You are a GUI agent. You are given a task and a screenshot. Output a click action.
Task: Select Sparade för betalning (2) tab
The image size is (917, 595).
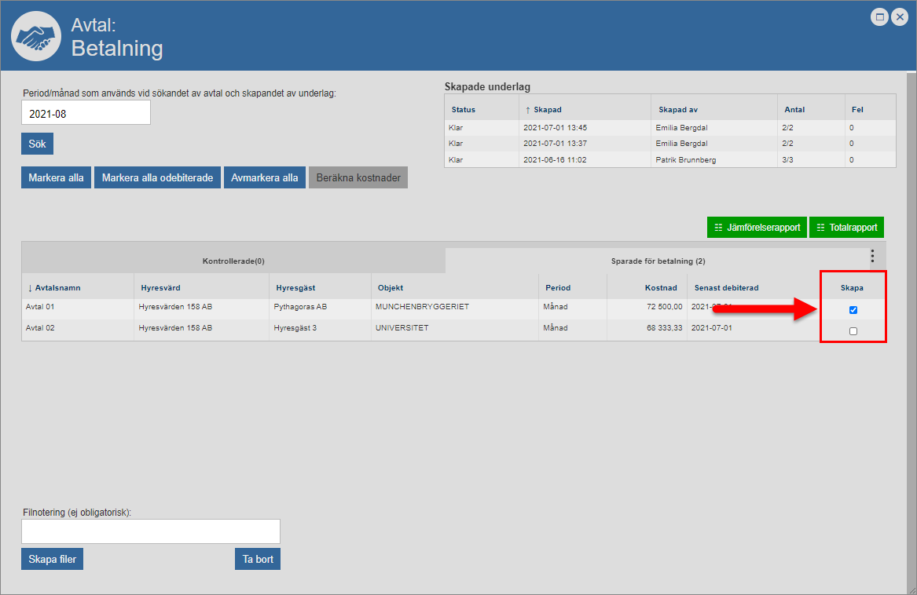(658, 261)
